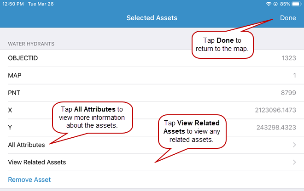Open the All Attributes row

click(x=26, y=145)
